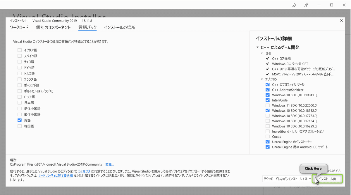
Task: Click the 変更... location link
Action: [110, 164]
